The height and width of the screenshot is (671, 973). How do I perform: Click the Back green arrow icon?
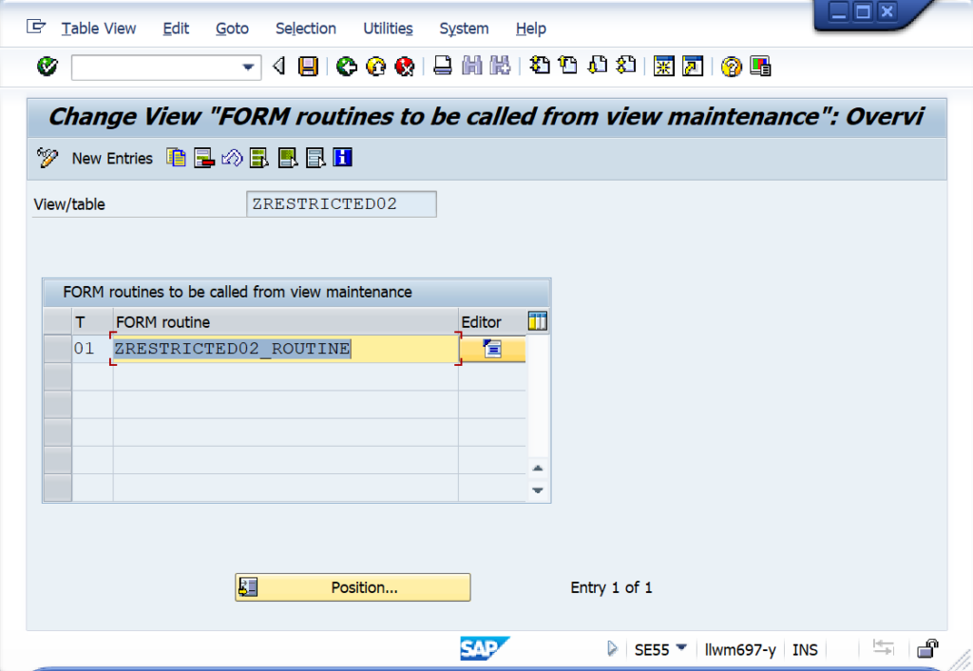point(346,67)
